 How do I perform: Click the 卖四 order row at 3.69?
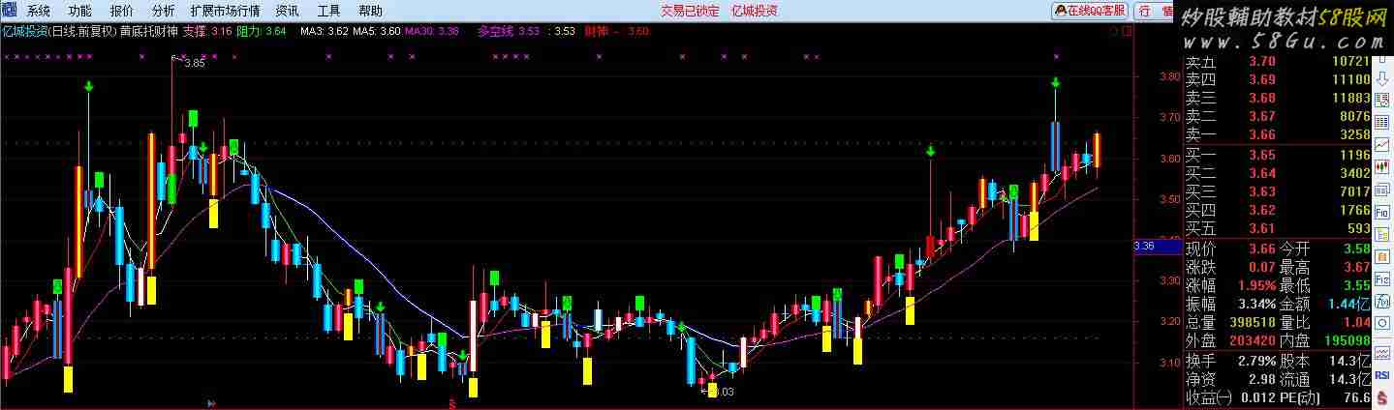[1278, 79]
